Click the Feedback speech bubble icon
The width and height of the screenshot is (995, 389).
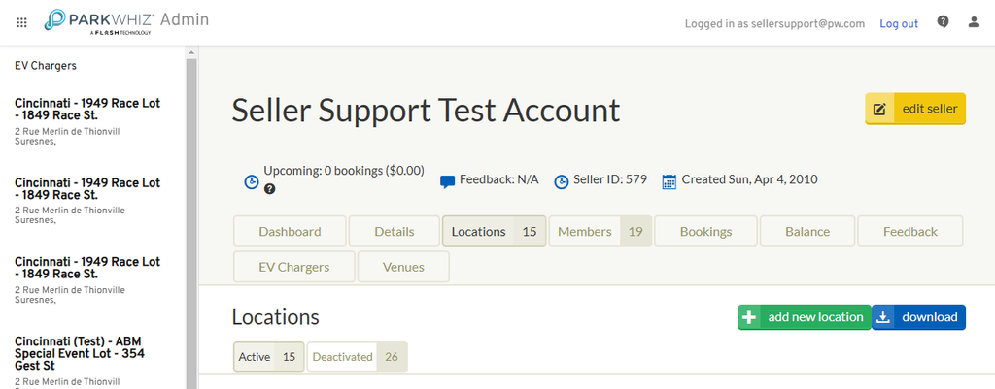click(x=447, y=182)
